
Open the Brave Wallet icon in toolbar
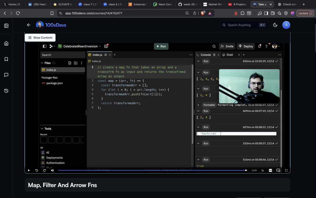[x=273, y=13]
